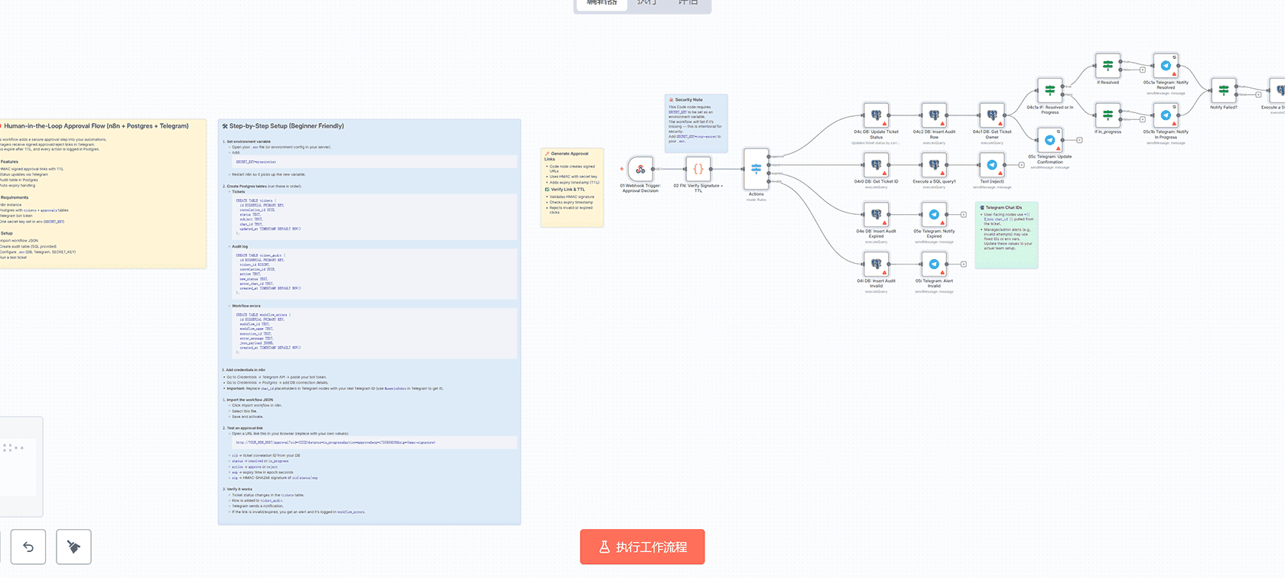Switch to the 评估 tab
Screen dimensions: 1285x578
click(688, 3)
